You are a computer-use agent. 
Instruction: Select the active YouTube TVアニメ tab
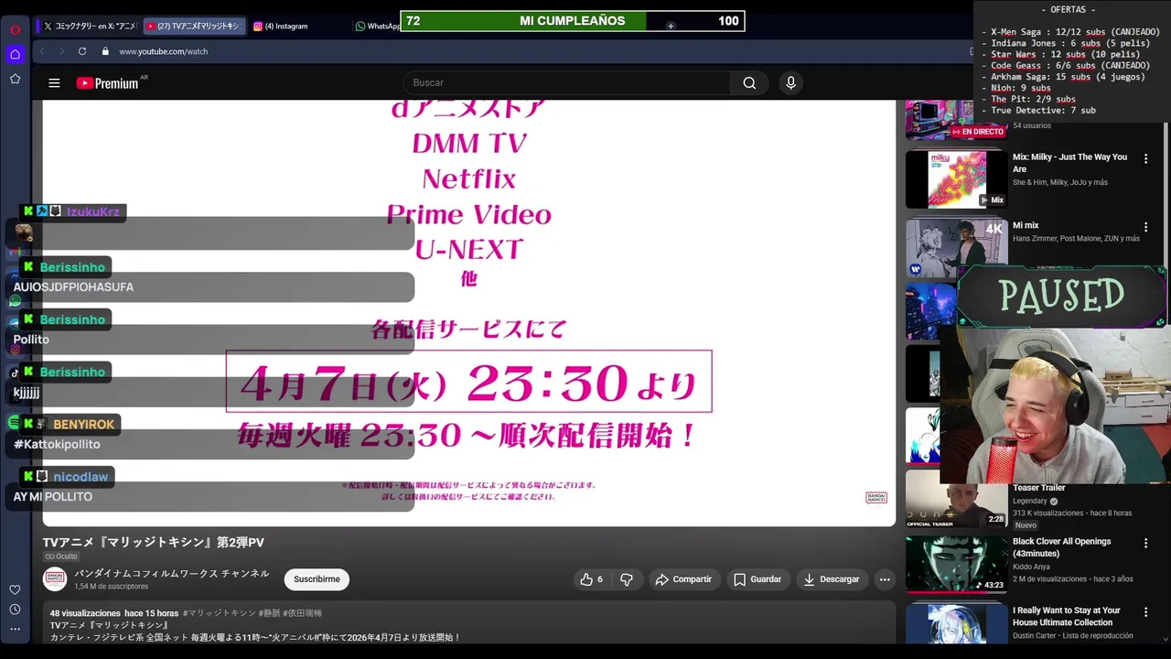pyautogui.click(x=193, y=27)
